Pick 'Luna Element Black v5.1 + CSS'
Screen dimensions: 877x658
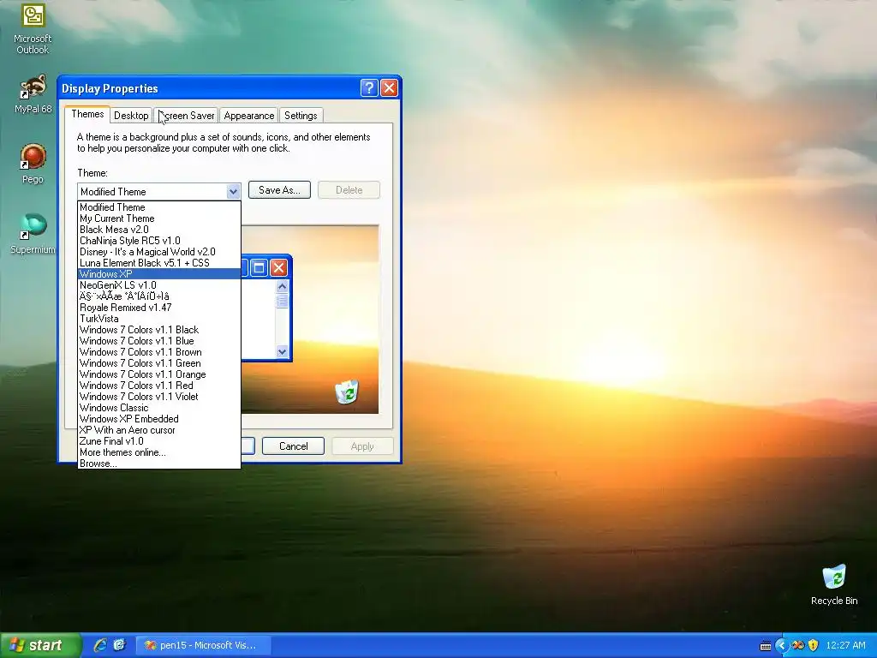point(159,263)
